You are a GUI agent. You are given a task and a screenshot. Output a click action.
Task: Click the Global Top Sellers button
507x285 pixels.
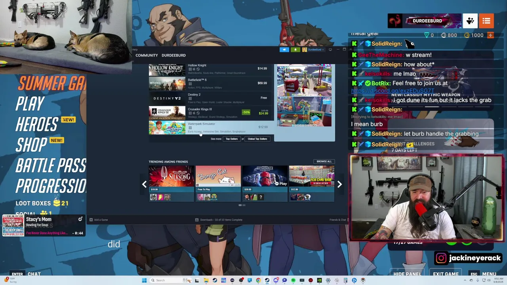(257, 139)
